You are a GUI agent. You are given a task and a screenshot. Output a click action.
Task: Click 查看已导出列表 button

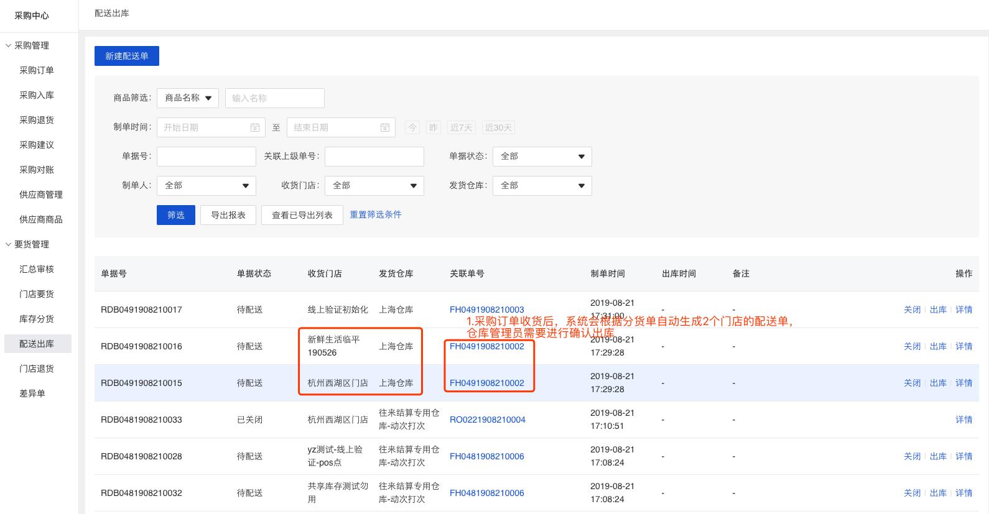[302, 215]
